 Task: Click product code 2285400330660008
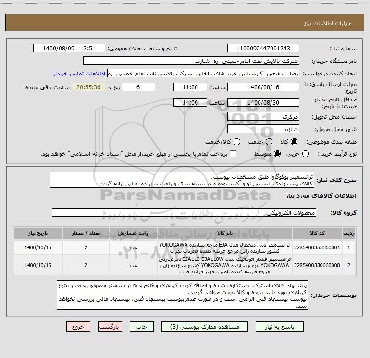click(x=317, y=265)
